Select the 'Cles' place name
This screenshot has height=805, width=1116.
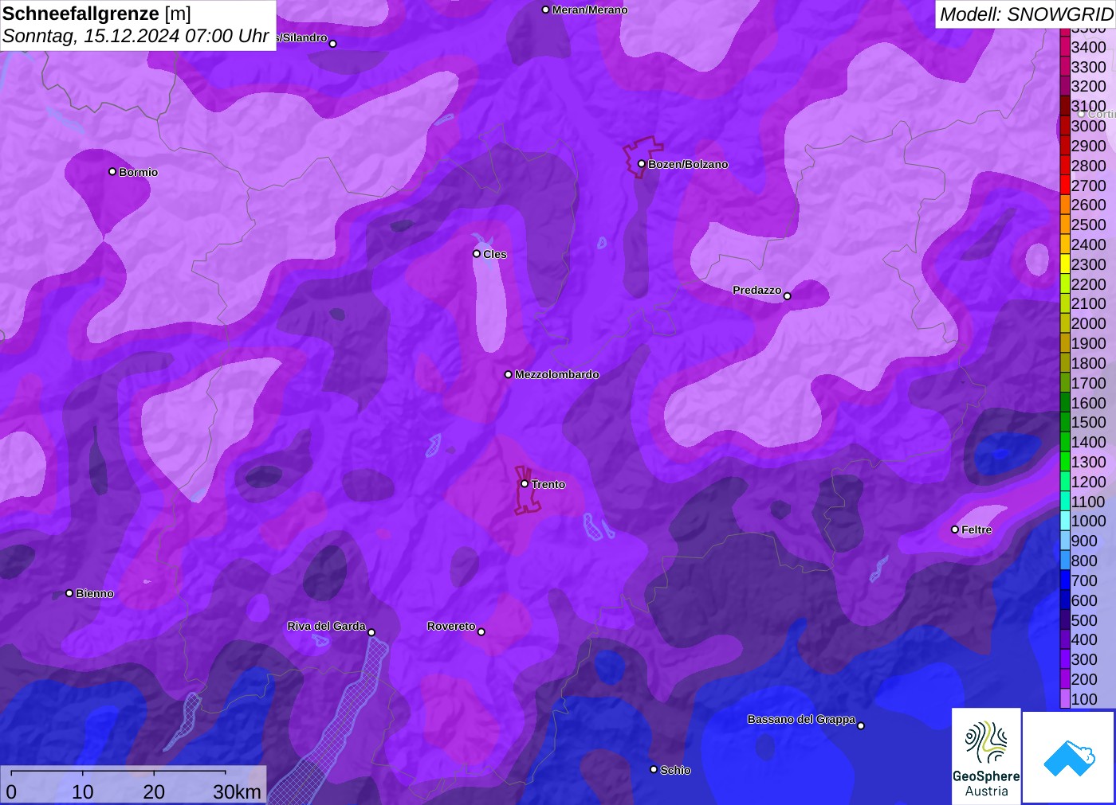495,254
